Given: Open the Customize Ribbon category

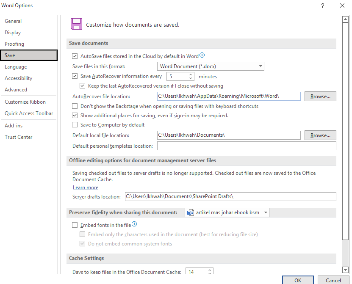Looking at the screenshot, I should [x=29, y=102].
